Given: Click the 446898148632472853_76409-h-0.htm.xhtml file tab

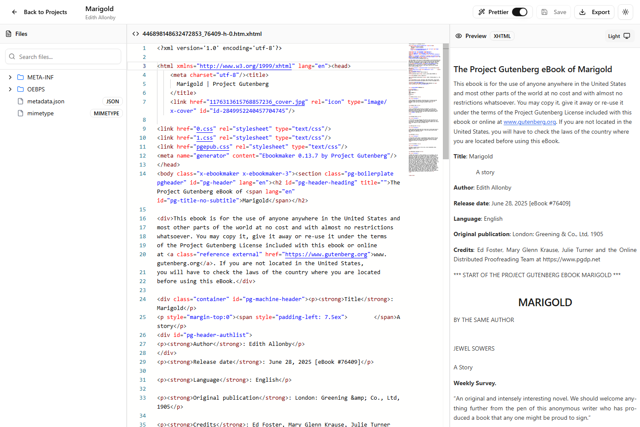Looking at the screenshot, I should click(201, 33).
